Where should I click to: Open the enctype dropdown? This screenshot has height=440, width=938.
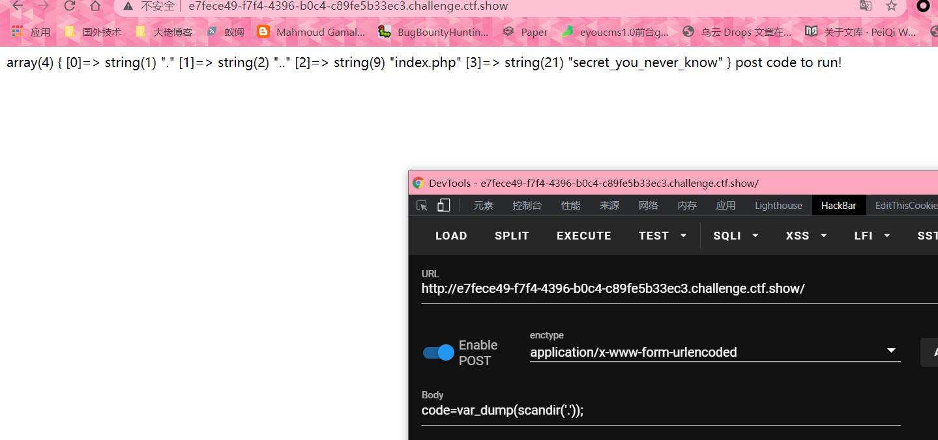coord(715,352)
